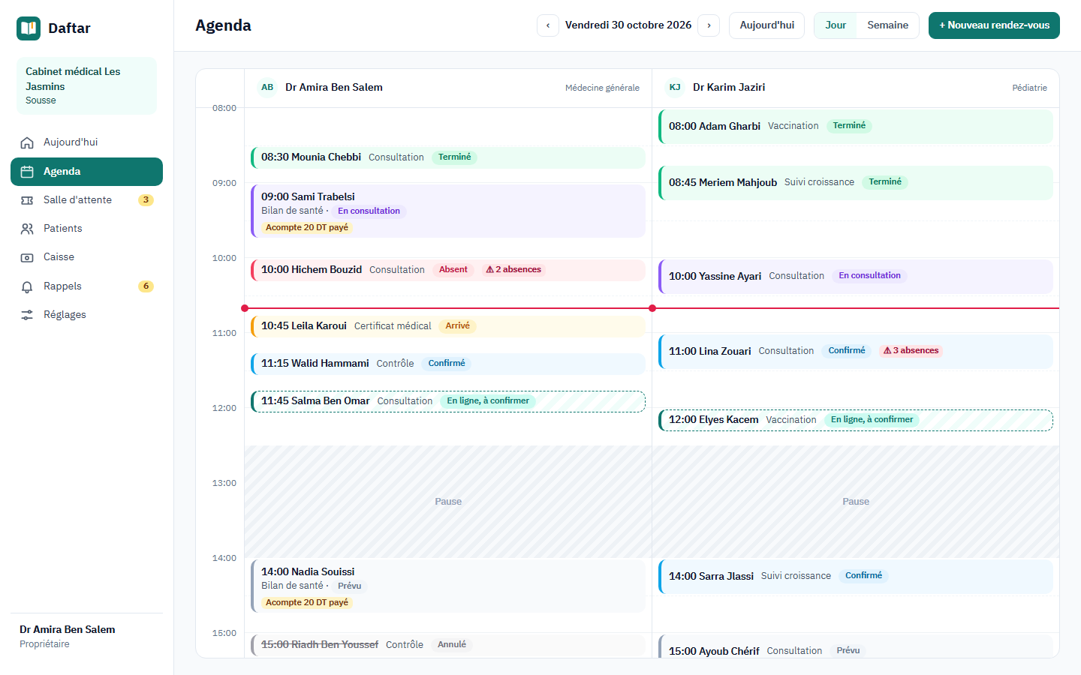Click the calendar icon next to Agenda
This screenshot has height=675, width=1081.
pos(27,172)
